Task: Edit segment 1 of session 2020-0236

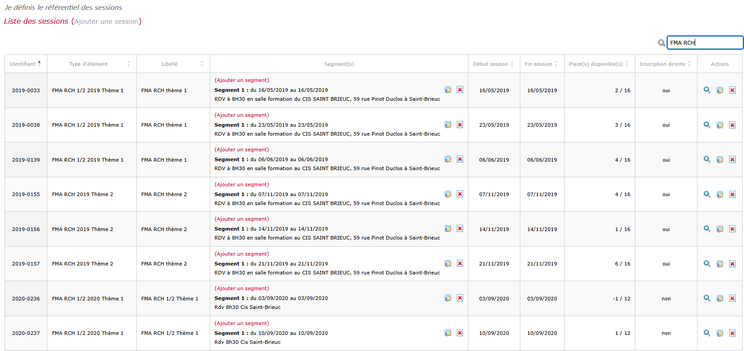Action: tap(448, 298)
